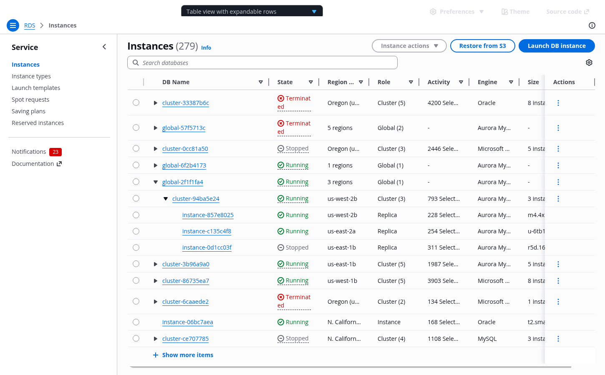Screen dimensions: 605x375
Task: Expand the cluster-3b96a9a0 row
Action: [155, 264]
